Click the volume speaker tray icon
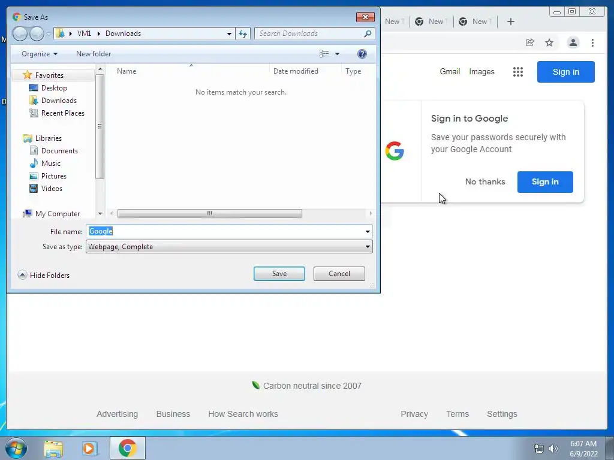The width and height of the screenshot is (614, 460). [x=553, y=449]
